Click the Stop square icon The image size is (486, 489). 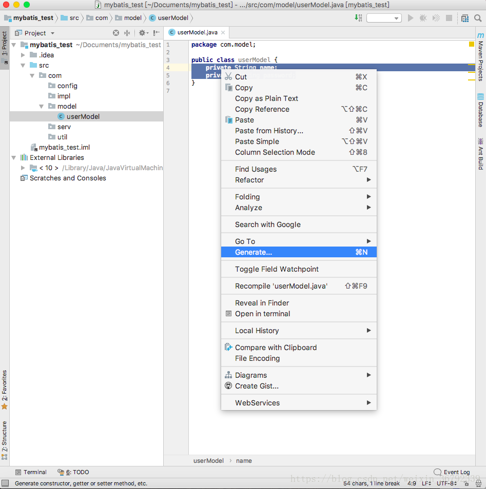449,18
